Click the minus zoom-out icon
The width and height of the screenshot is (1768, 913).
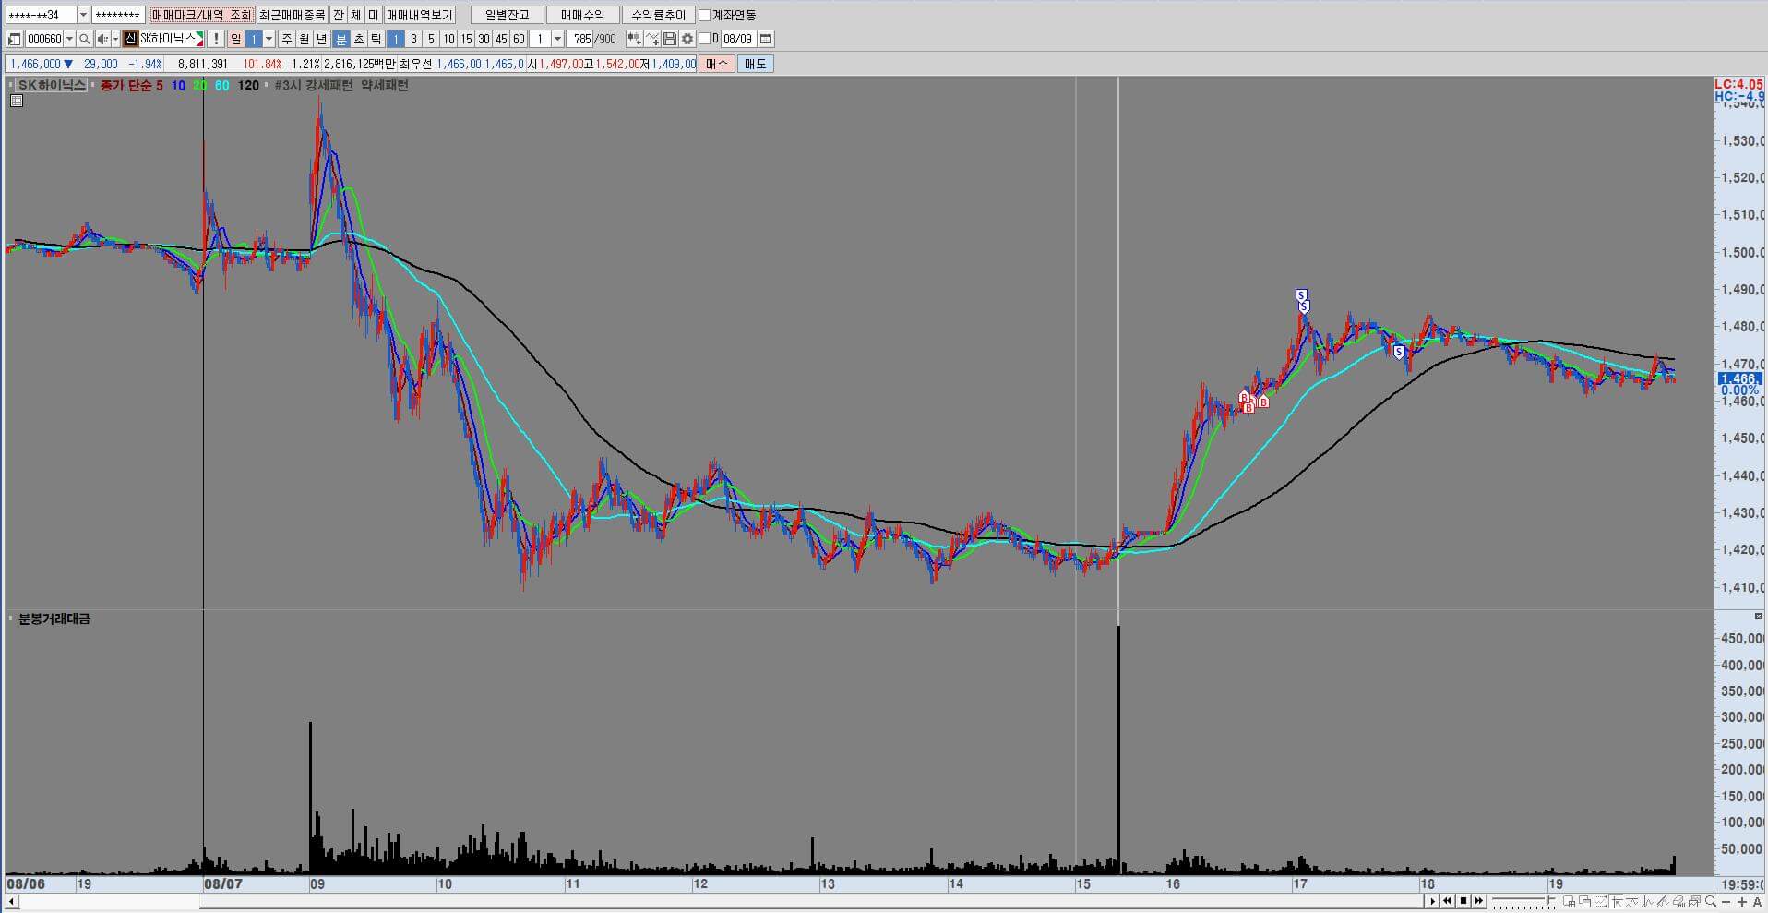1726,902
